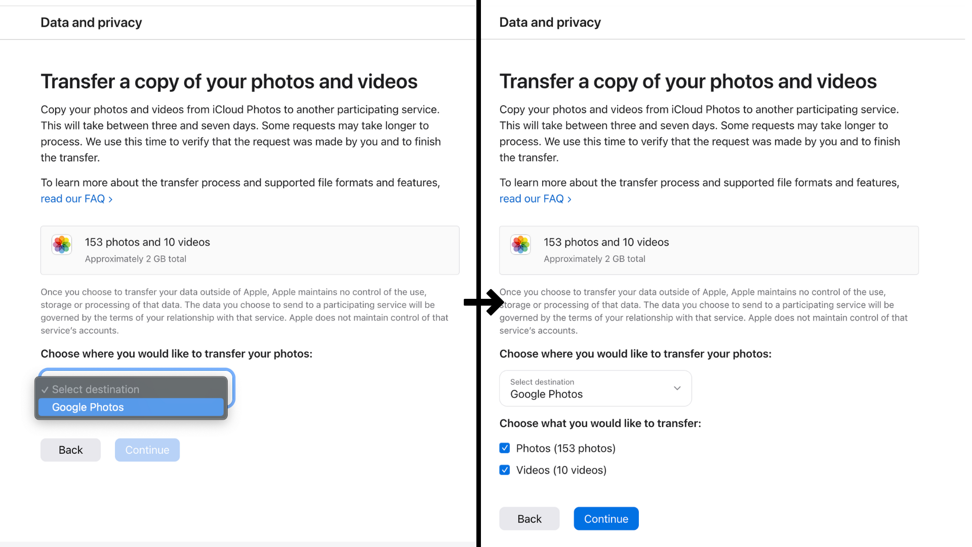Open the left panel read our FAQ link
Screen dimensions: 972x547
(72, 199)
